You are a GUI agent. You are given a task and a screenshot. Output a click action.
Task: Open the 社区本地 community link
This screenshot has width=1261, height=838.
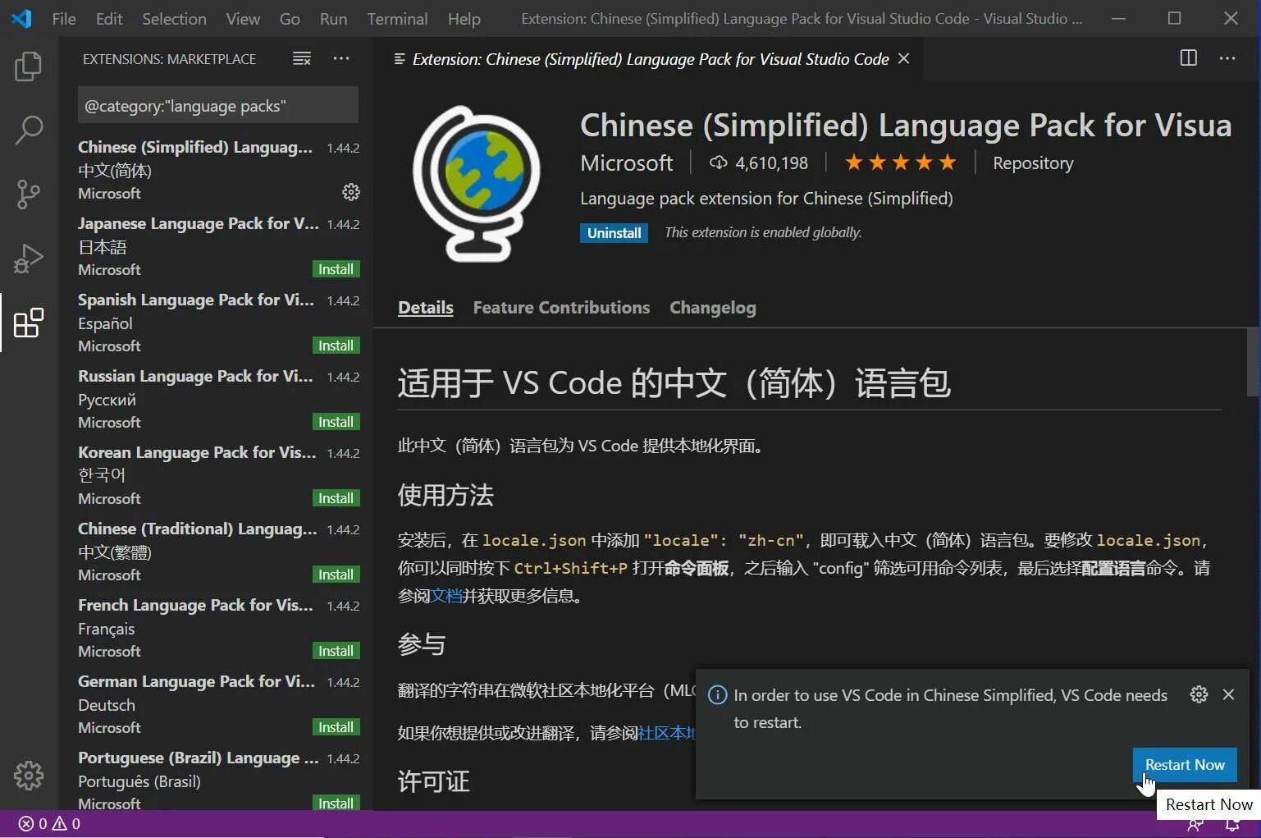[x=666, y=733]
